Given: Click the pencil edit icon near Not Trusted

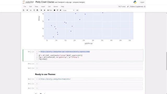Looking at the screenshot, I should [128, 7].
